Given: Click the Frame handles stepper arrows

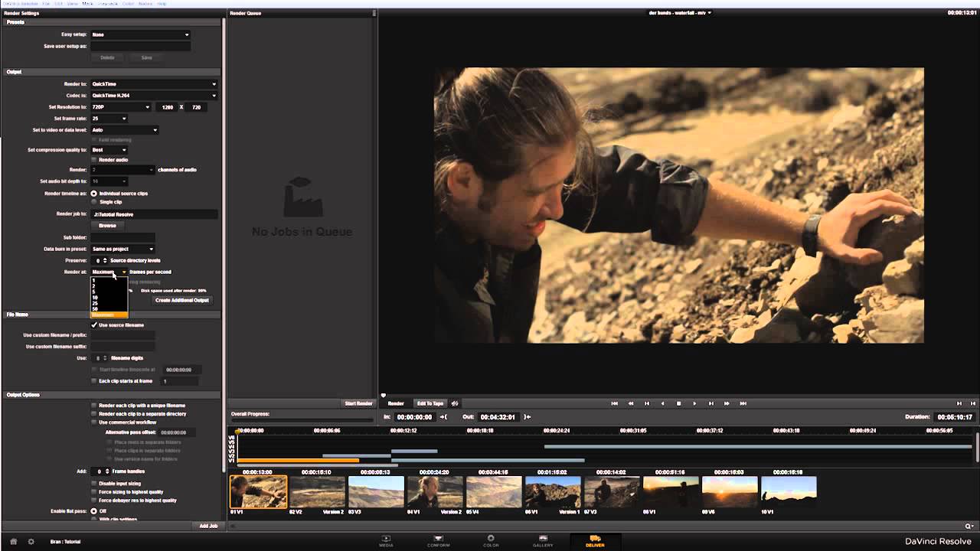Looking at the screenshot, I should (x=107, y=471).
